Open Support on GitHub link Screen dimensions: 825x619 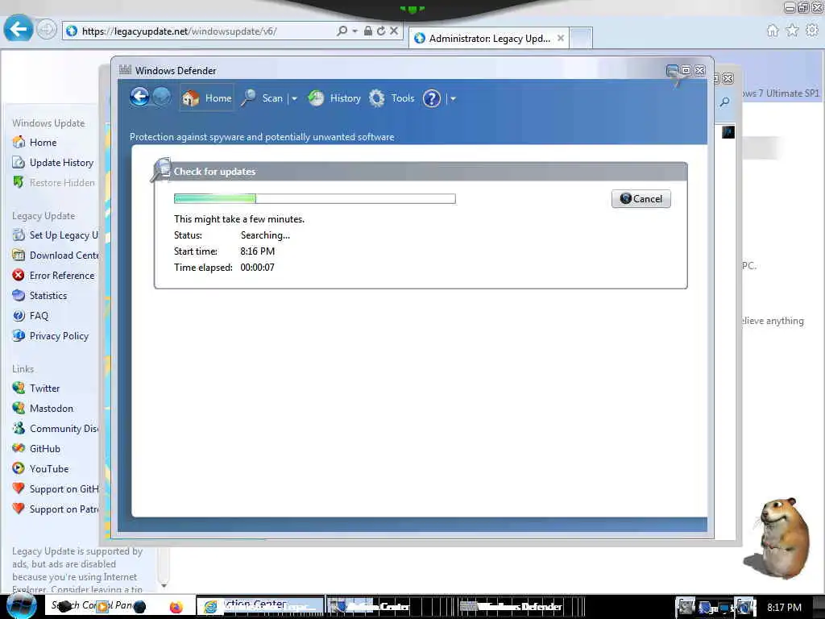(x=56, y=489)
